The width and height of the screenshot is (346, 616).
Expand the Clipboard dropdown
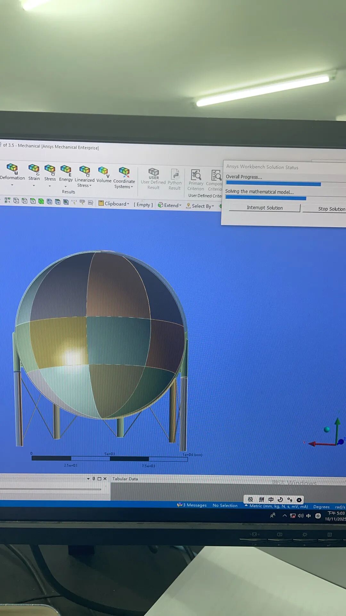[x=114, y=204]
